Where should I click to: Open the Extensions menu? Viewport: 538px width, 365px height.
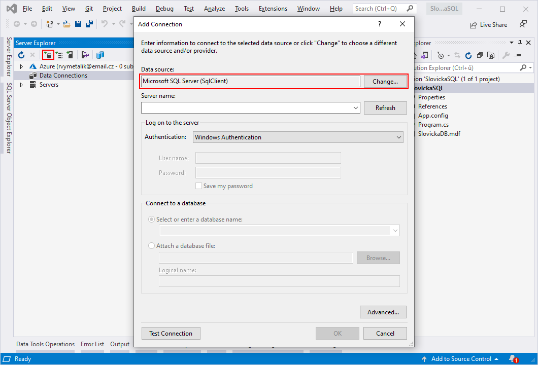tap(273, 9)
